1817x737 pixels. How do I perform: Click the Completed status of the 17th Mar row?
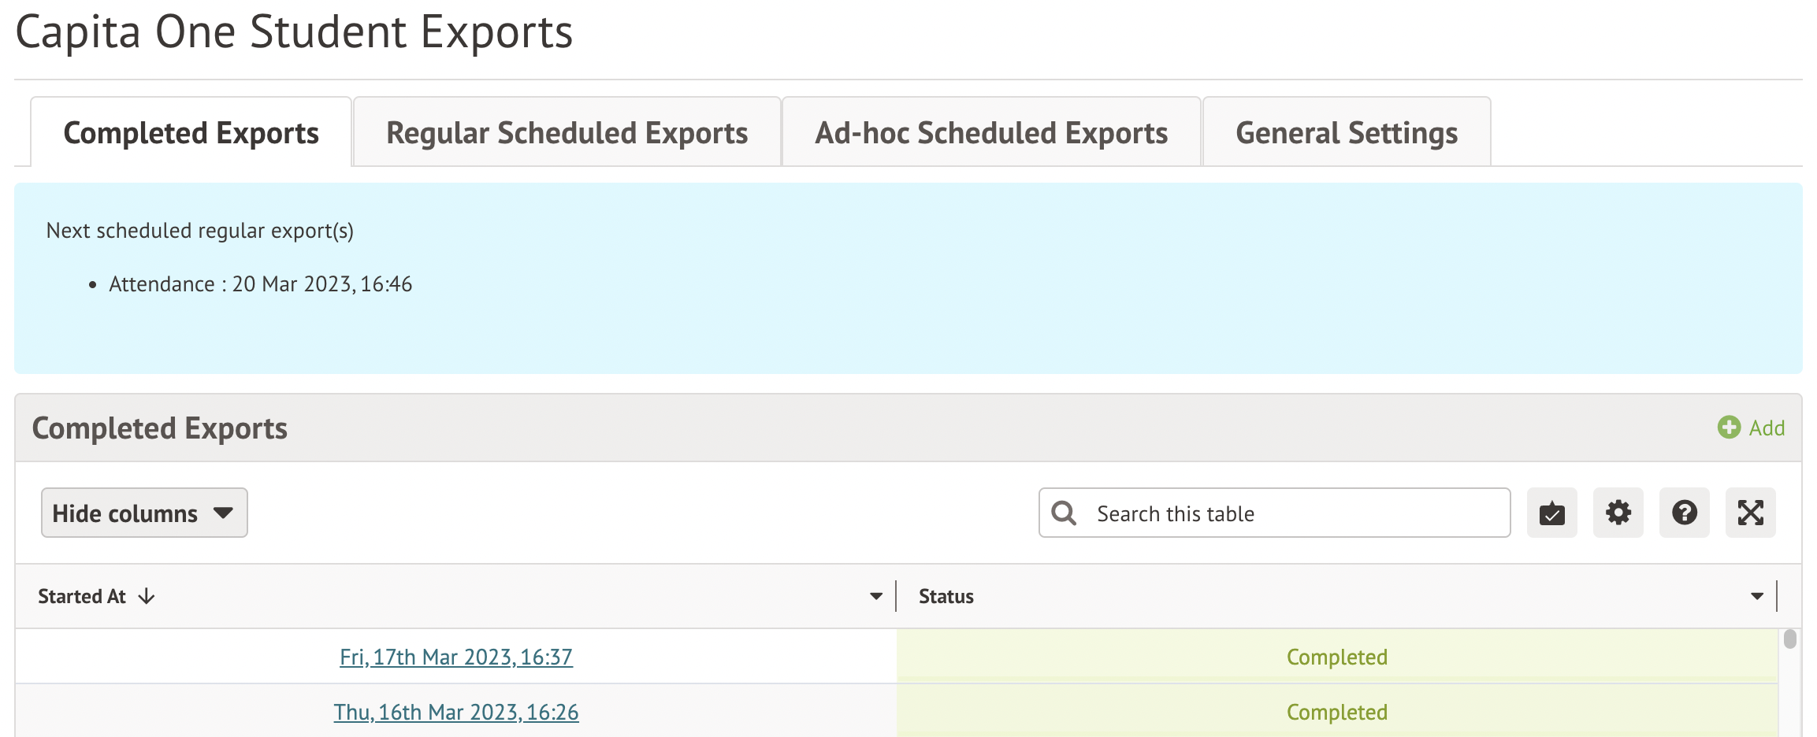tap(1336, 657)
